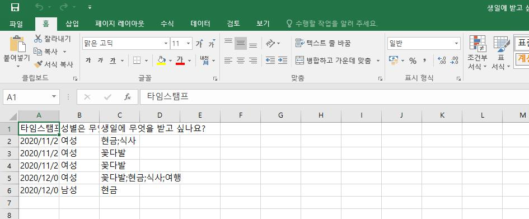Increase indent
The image size is (529, 219).
(x=282, y=60)
